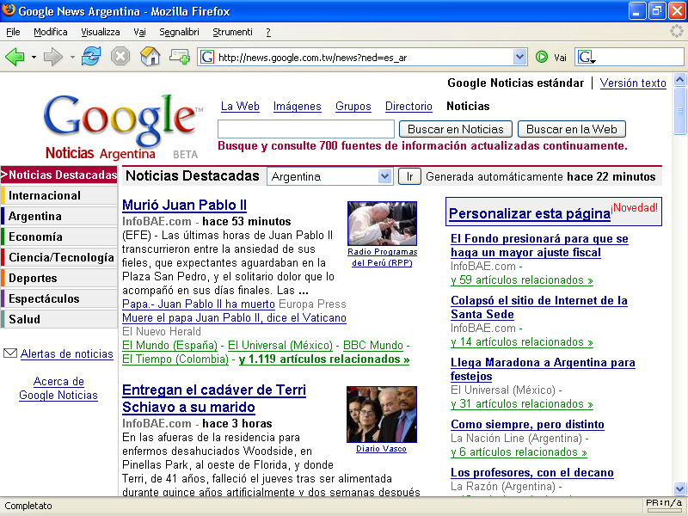Click the envelope icon beside Alertas de noticias
Screen dimensions: 688x516
coord(10,353)
